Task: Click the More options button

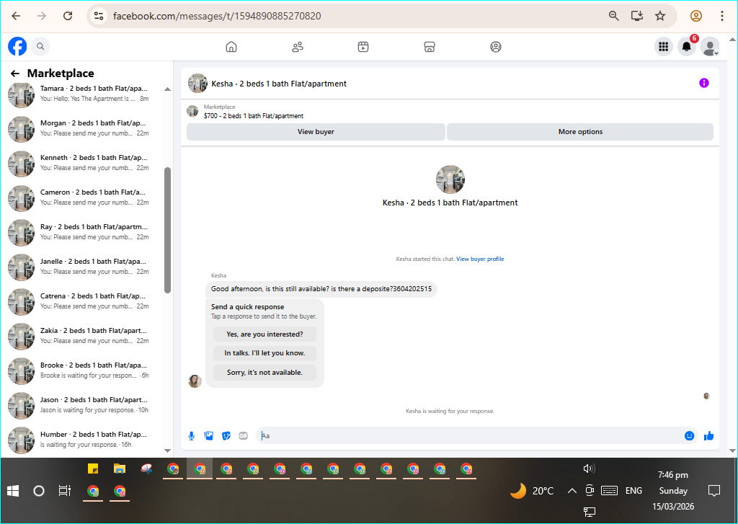Action: pyautogui.click(x=580, y=132)
